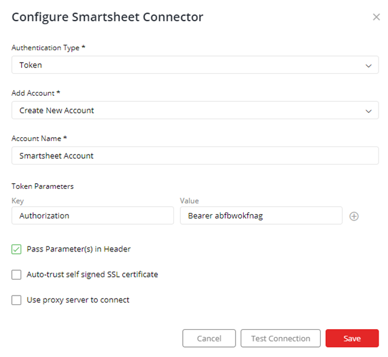
Task: Open the Add Account dropdown
Action: pyautogui.click(x=195, y=110)
